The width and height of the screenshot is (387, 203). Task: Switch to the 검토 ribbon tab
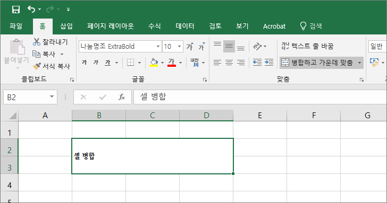(215, 26)
